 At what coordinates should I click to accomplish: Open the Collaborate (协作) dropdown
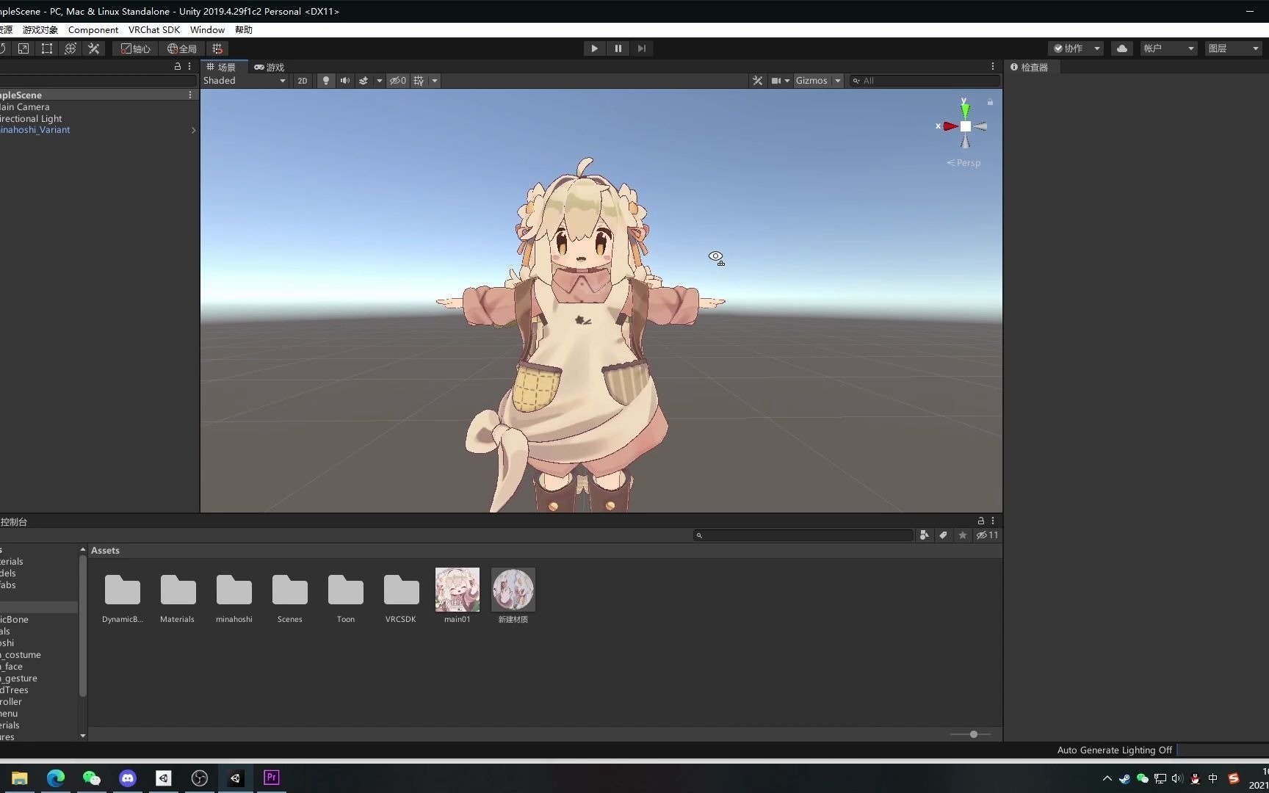(1076, 48)
